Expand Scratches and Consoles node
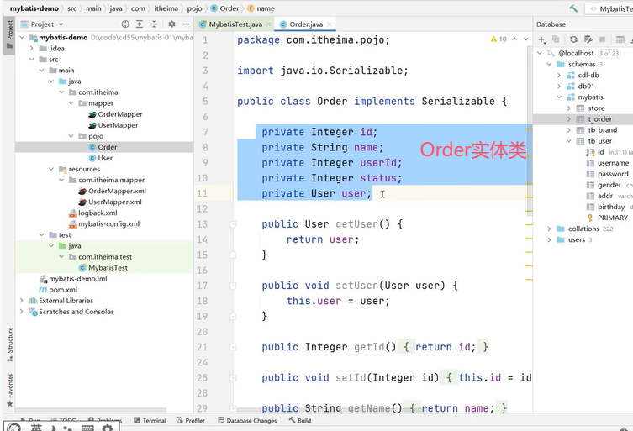The height and width of the screenshot is (431, 633). click(21, 312)
